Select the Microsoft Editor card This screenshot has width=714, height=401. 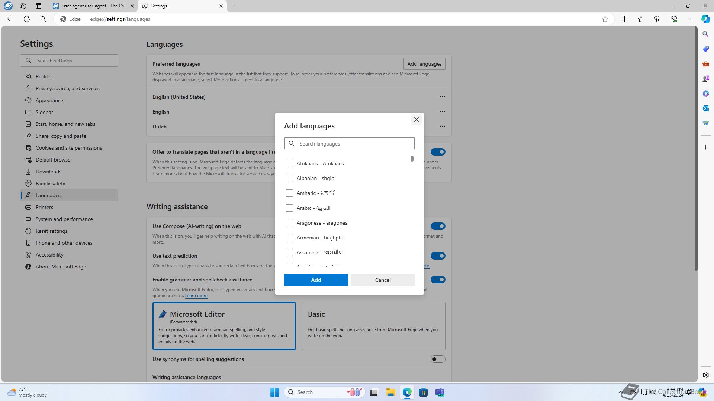coord(224,326)
